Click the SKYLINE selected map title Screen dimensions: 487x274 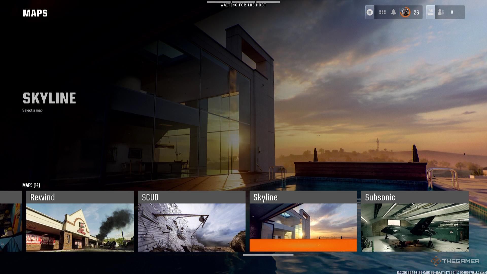[49, 98]
